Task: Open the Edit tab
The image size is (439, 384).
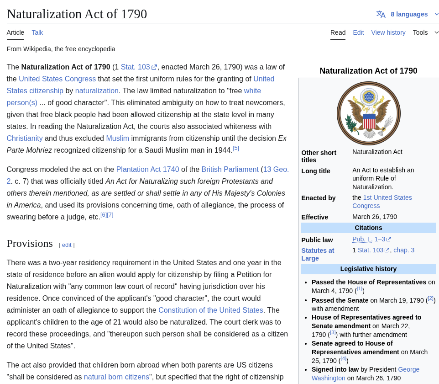Action: coord(358,32)
